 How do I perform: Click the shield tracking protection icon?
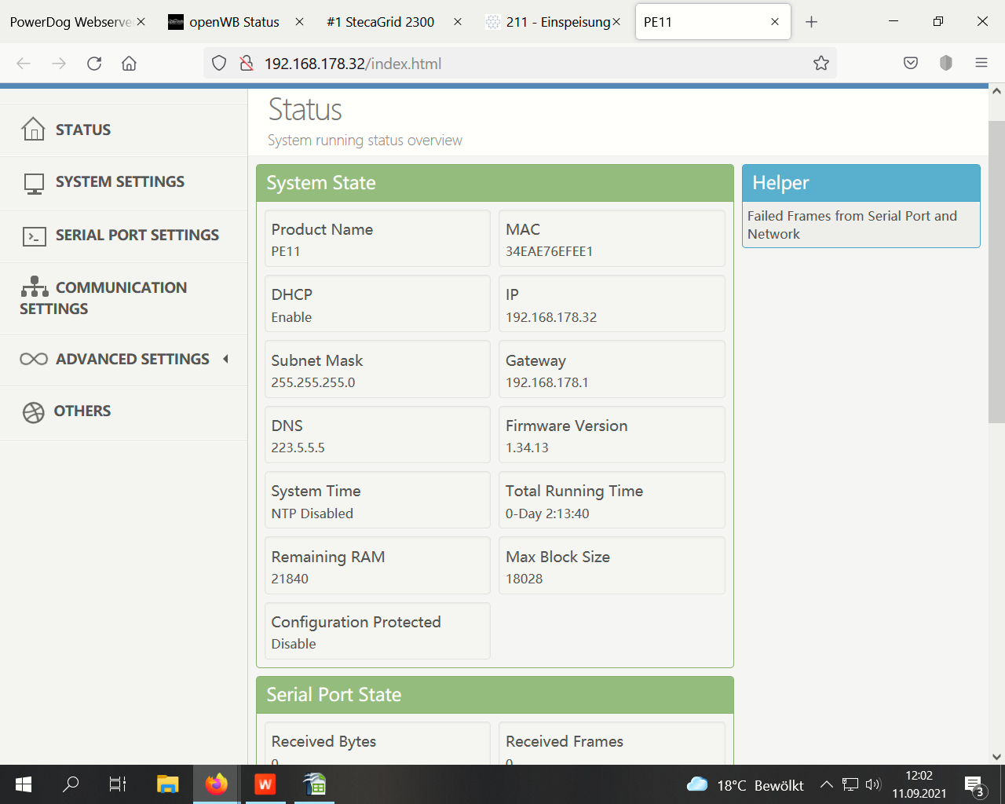pyautogui.click(x=219, y=64)
